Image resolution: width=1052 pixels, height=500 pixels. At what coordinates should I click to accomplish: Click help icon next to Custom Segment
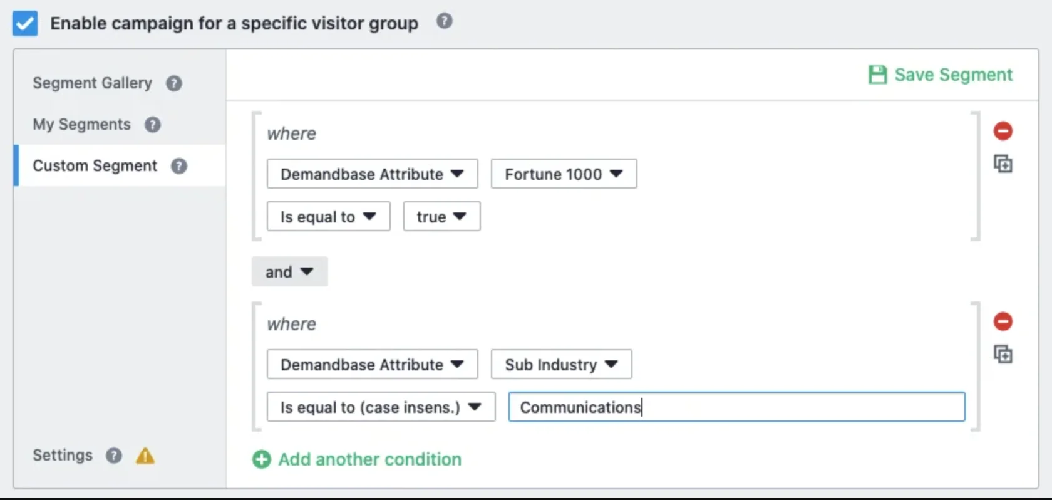(179, 166)
